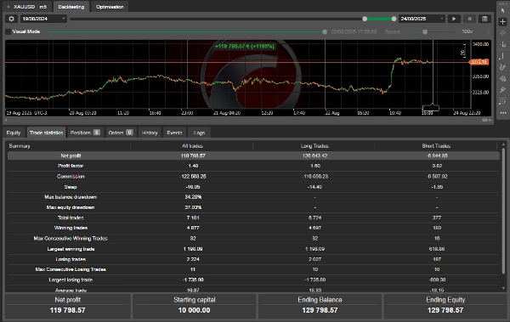This screenshot has height=322, width=510.
Task: Open the speed options vertical dots menu
Action: pos(488,31)
